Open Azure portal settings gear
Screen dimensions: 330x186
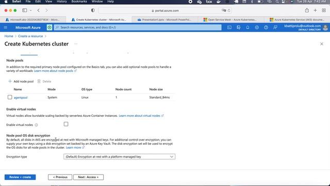click(257, 27)
